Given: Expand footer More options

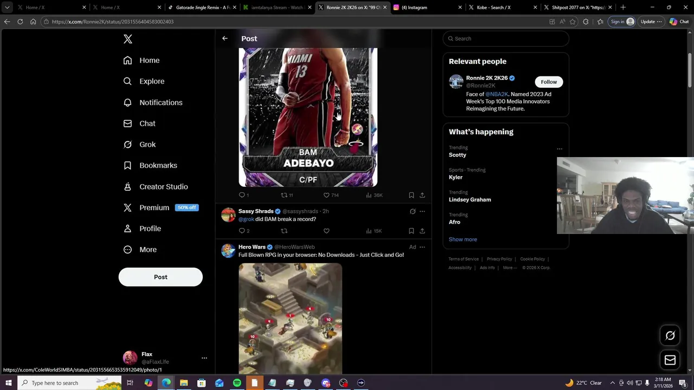Looking at the screenshot, I should pos(510,268).
